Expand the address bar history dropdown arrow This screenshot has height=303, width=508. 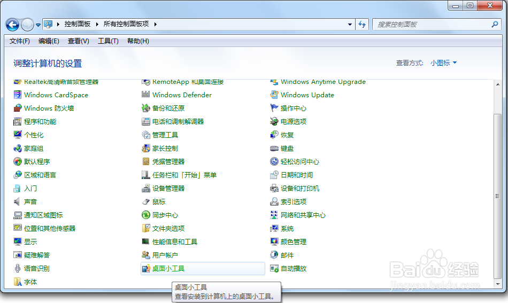point(350,24)
